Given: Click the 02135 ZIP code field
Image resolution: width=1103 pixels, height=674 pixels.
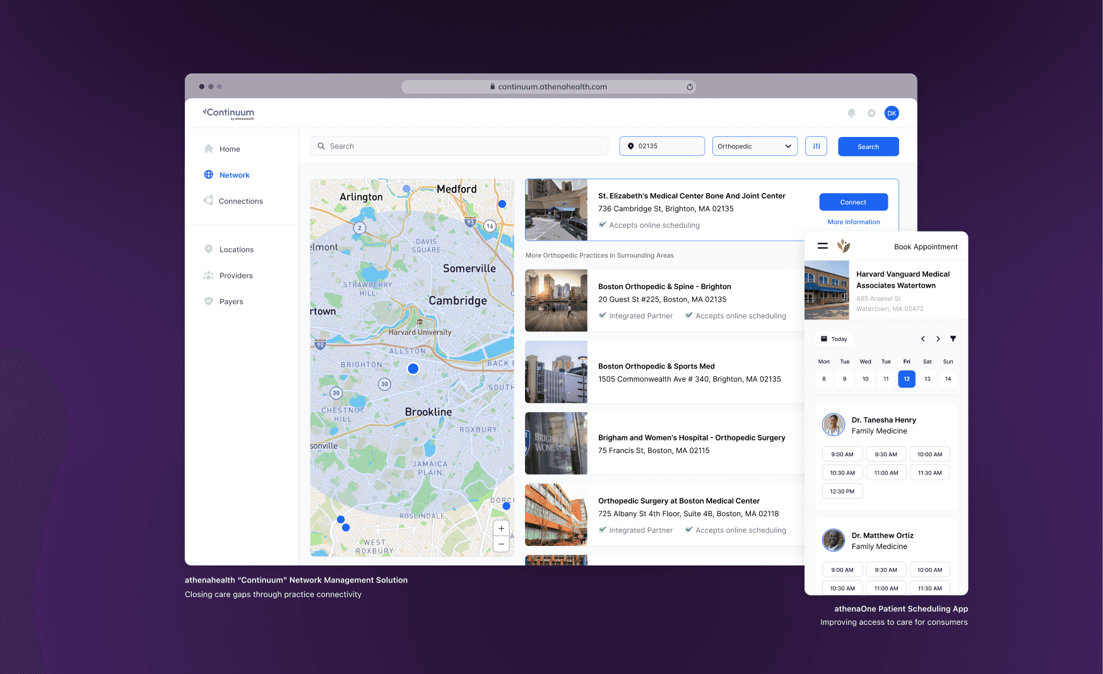Looking at the screenshot, I should 662,146.
